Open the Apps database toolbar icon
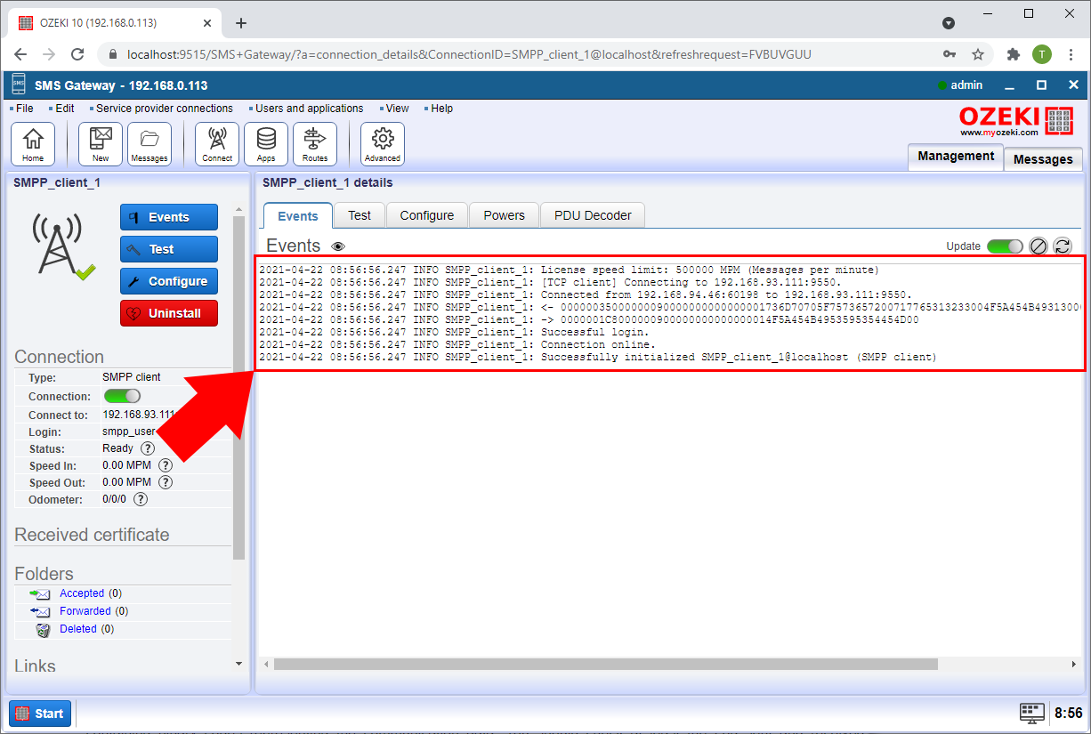Image resolution: width=1091 pixels, height=734 pixels. pyautogui.click(x=266, y=144)
